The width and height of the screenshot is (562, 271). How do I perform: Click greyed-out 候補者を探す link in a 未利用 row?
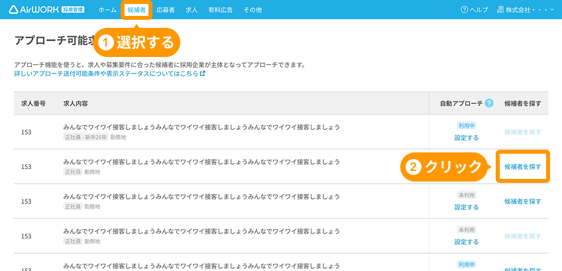[x=523, y=236]
